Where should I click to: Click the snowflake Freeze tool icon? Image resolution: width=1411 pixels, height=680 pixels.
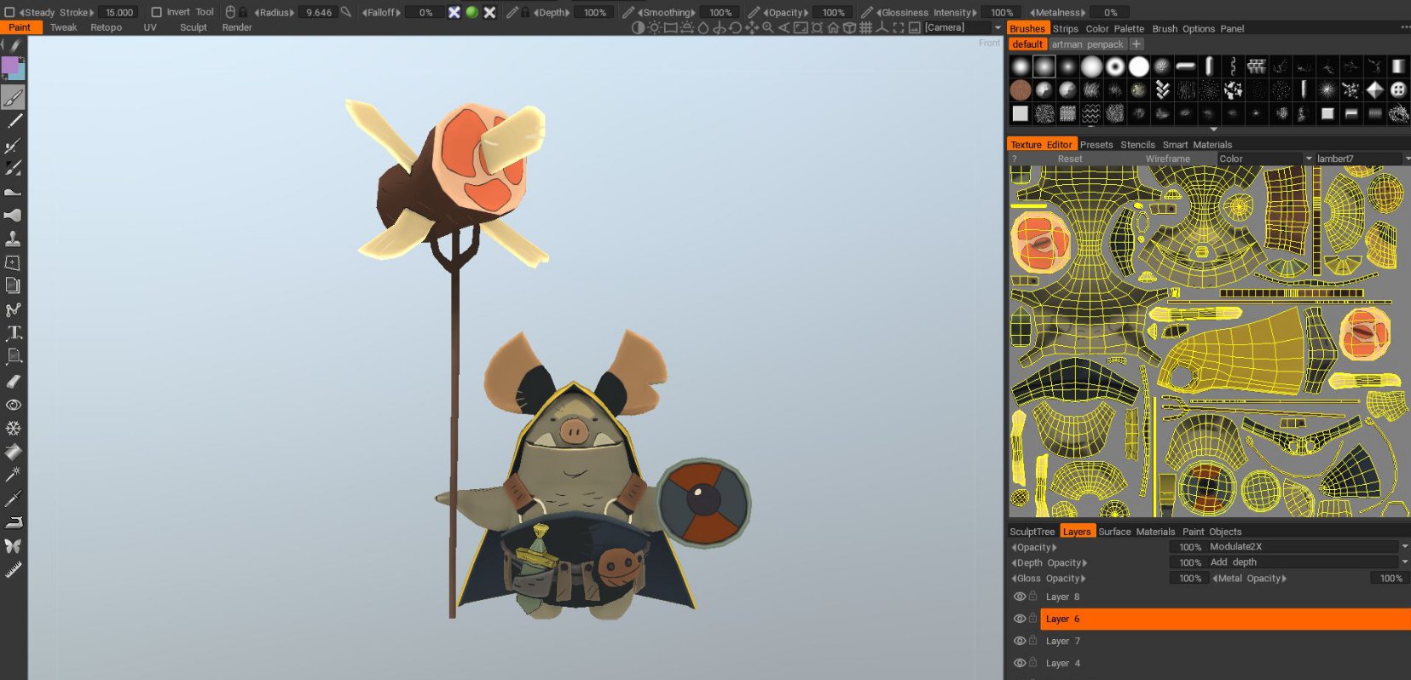(x=14, y=429)
